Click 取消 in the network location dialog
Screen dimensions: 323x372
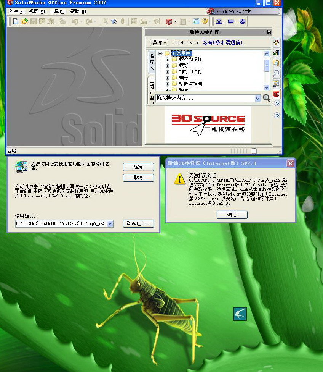138,178
